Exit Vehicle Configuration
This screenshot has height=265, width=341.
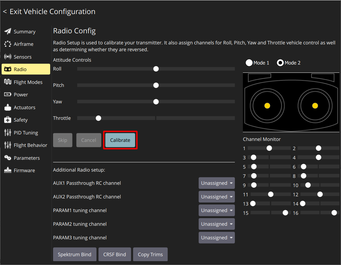[49, 11]
